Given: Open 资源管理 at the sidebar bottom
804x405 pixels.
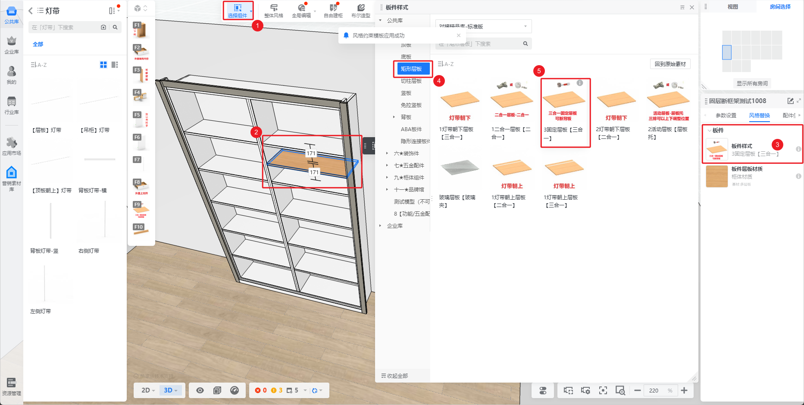Looking at the screenshot, I should coord(12,386).
